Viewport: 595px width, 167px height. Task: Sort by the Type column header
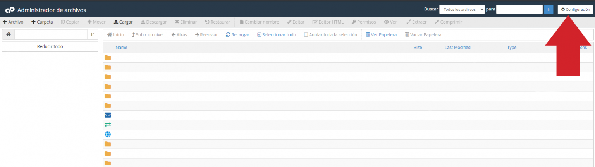[512, 48]
